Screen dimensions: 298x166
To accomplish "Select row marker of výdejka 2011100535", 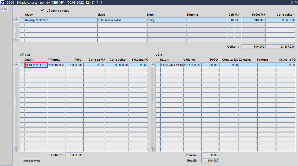I will [x=158, y=65].
